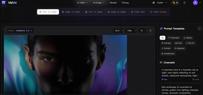The width and height of the screenshot is (203, 95).
Task: Open the 5s duration dropdown
Action: pos(143,31)
